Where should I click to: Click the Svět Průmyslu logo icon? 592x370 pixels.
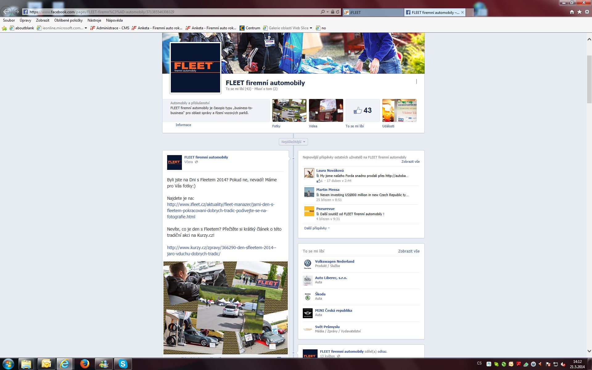[307, 329]
